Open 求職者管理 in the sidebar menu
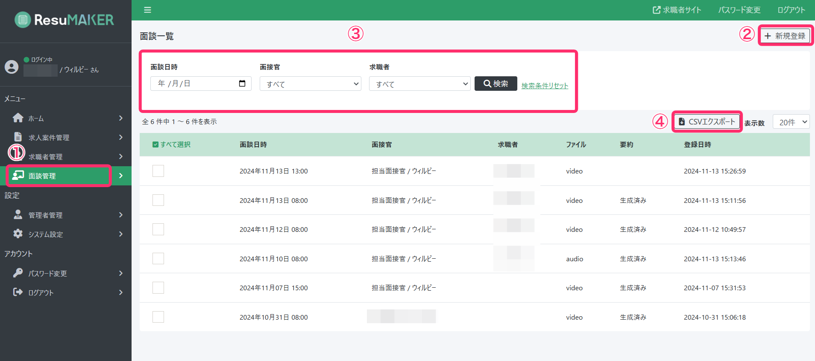The width and height of the screenshot is (815, 361). coord(45,157)
